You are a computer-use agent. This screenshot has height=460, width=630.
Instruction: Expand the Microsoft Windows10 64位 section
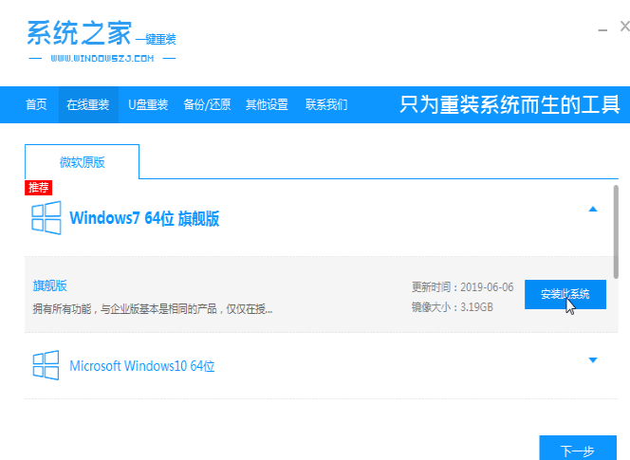(x=593, y=360)
